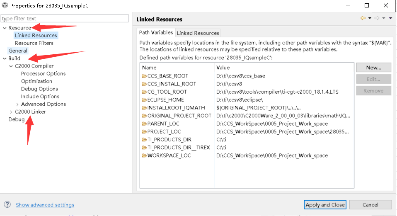This screenshot has height=216, width=397.
Task: Click the ECLIPSE_HOME folder icon
Action: [x=144, y=100]
